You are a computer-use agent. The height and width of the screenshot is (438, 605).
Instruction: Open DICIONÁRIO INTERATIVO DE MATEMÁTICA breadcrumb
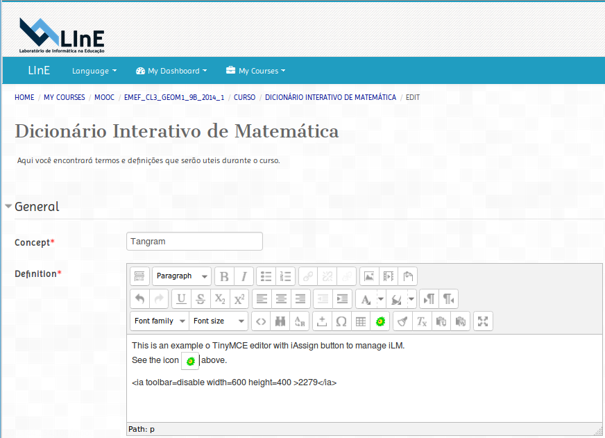(x=331, y=97)
